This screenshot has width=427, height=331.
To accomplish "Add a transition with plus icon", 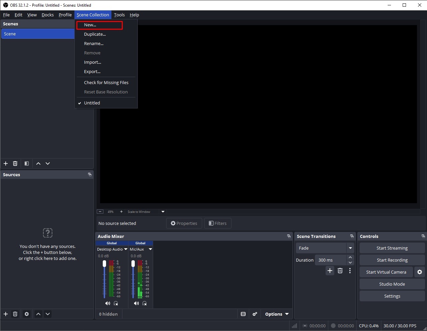I will [x=330, y=271].
